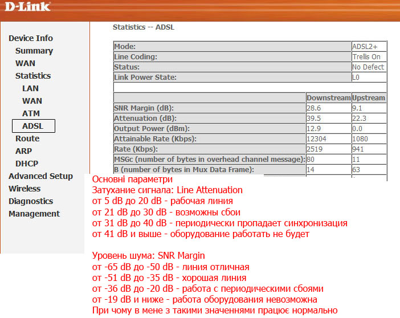Click upstream Attenuation value '22.3'
Viewport: 400px width, 318px height.
click(359, 119)
